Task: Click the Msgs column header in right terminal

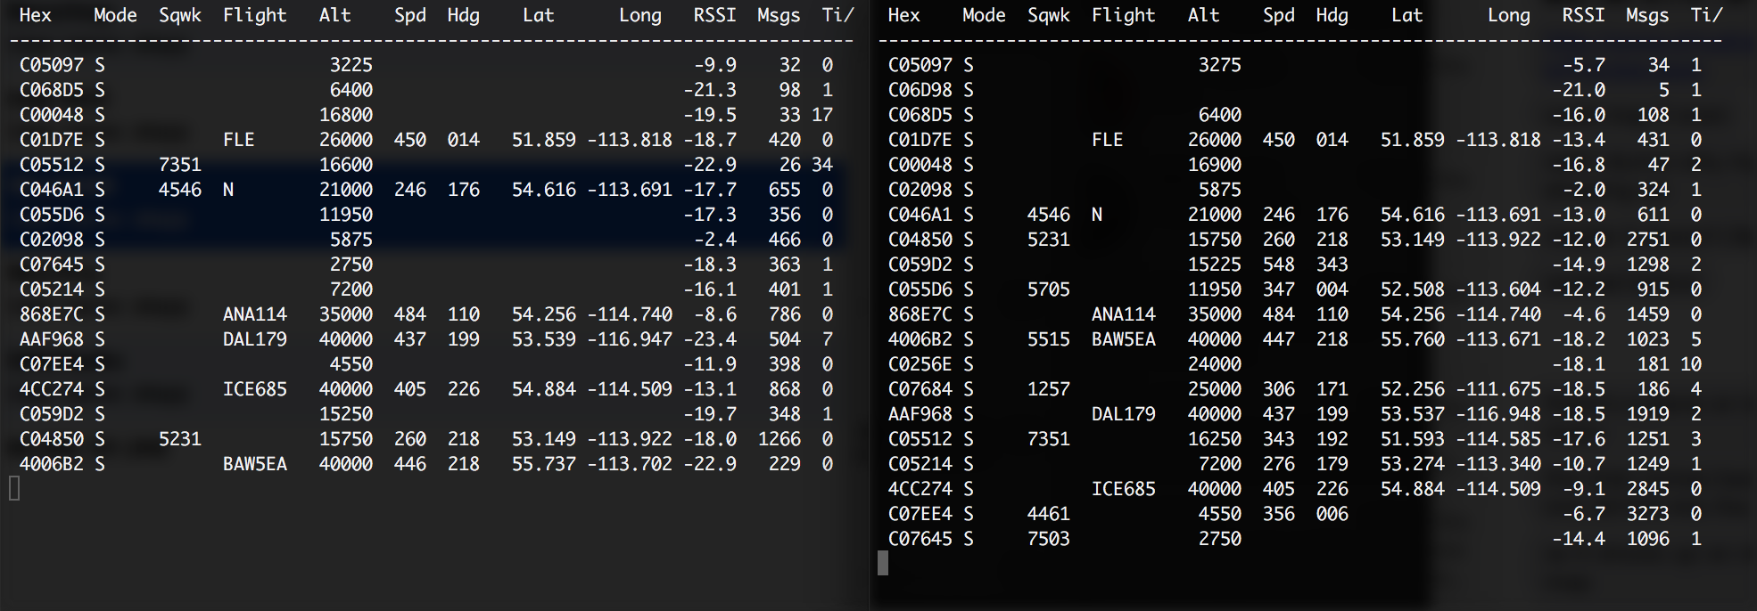Action: point(1648,15)
